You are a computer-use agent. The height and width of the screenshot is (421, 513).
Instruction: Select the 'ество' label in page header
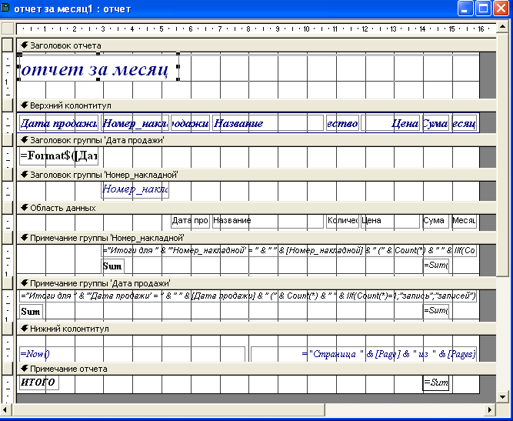click(342, 123)
